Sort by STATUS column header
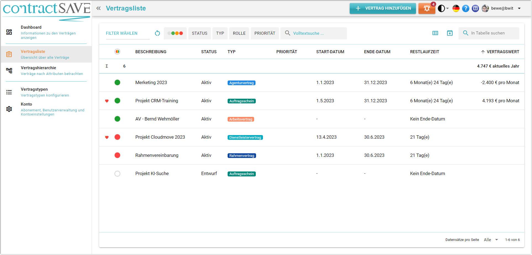 pyautogui.click(x=209, y=52)
